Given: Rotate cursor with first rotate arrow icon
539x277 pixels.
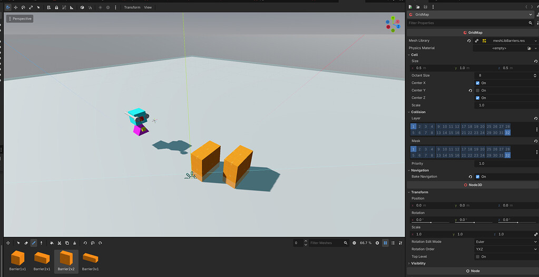Looking at the screenshot, I should tap(85, 243).
